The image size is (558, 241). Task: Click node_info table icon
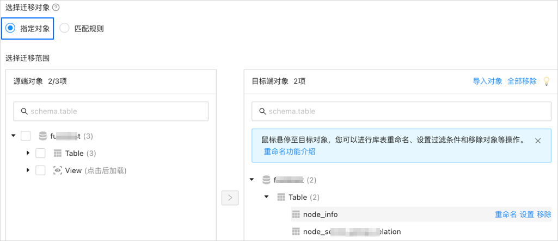point(296,214)
